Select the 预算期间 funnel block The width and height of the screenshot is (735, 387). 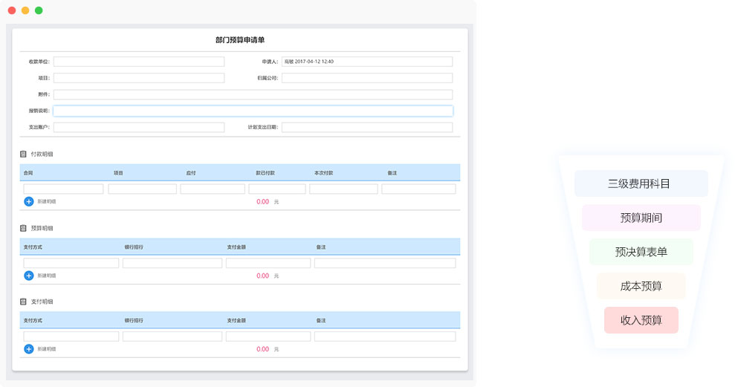641,218
